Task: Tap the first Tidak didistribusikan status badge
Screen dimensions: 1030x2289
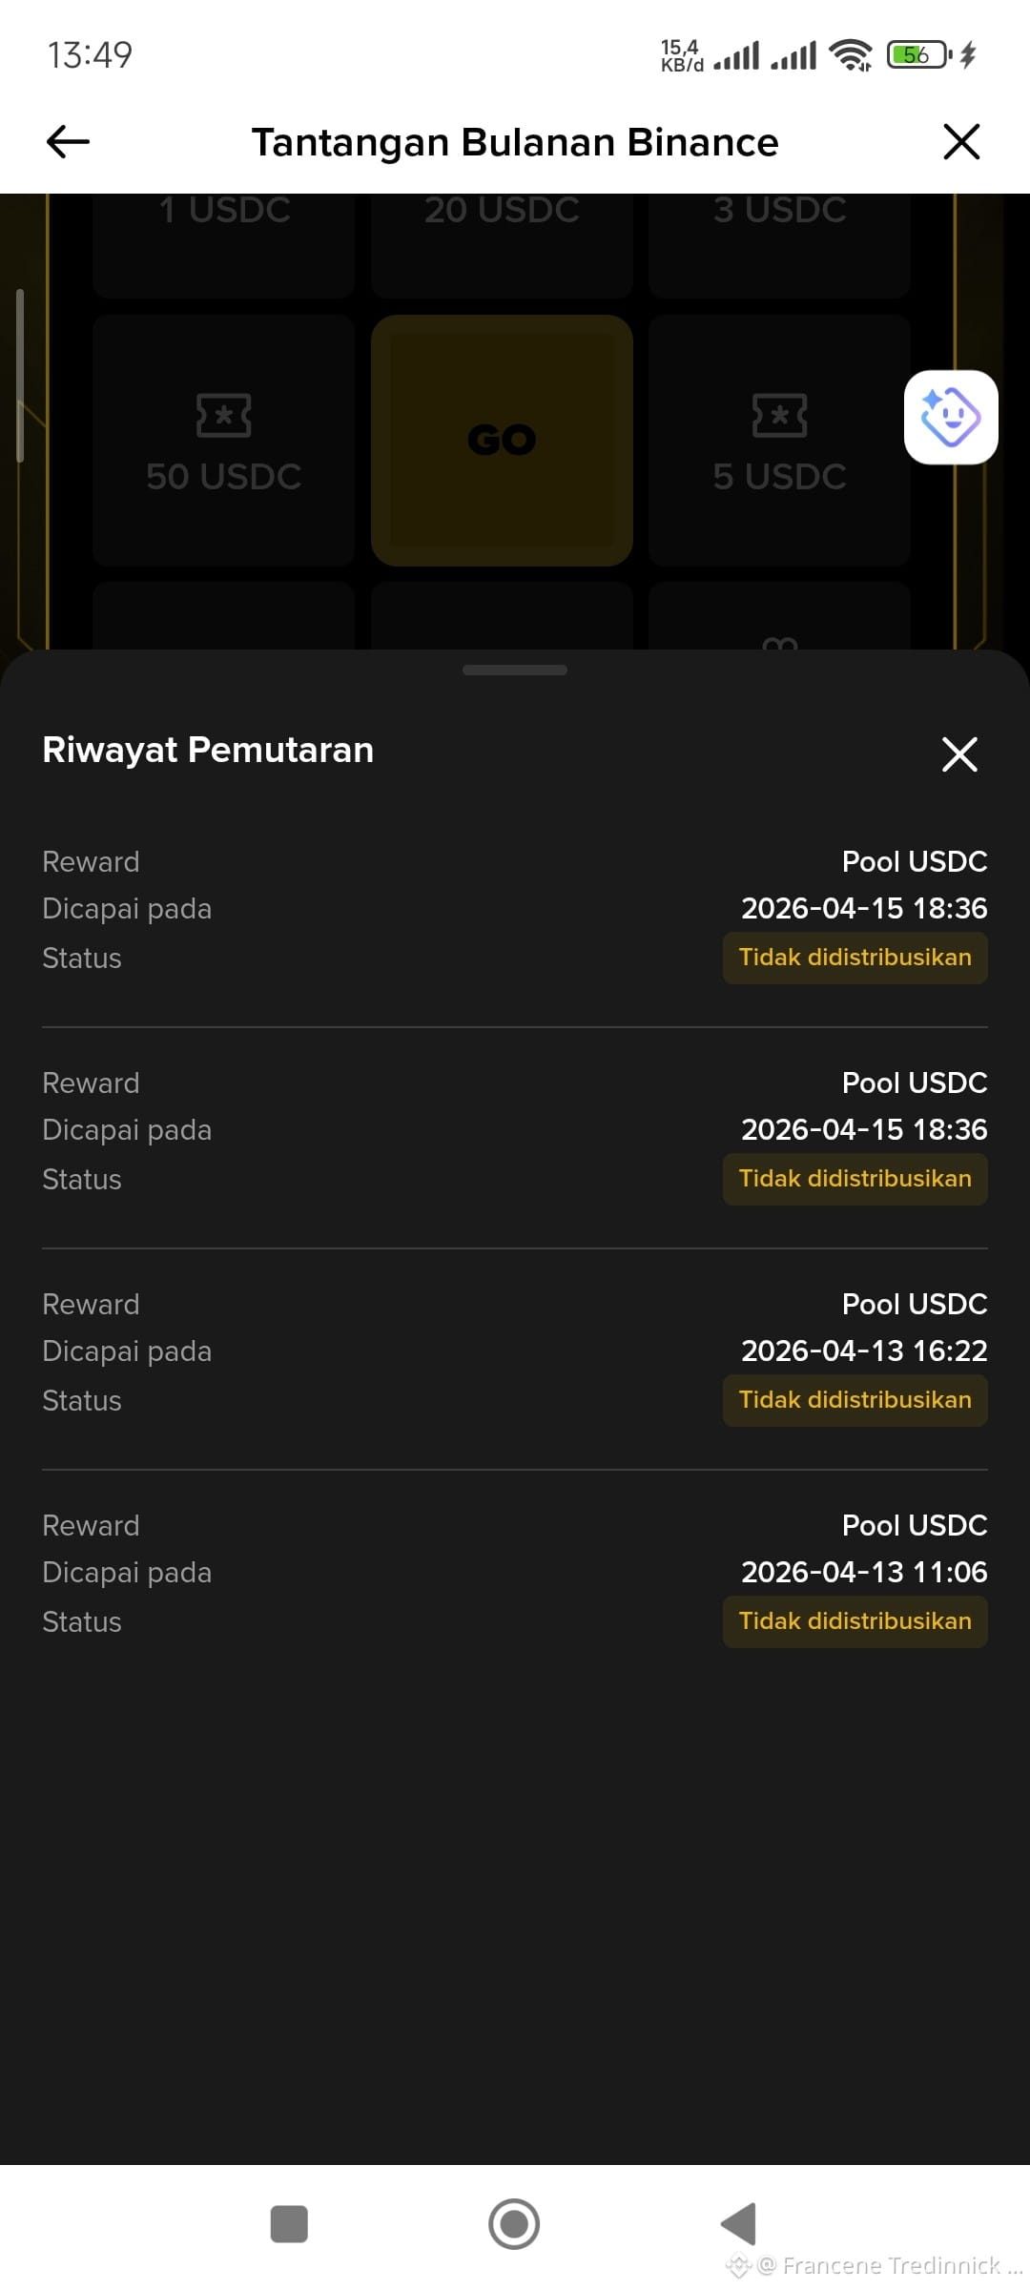Action: [x=855, y=958]
